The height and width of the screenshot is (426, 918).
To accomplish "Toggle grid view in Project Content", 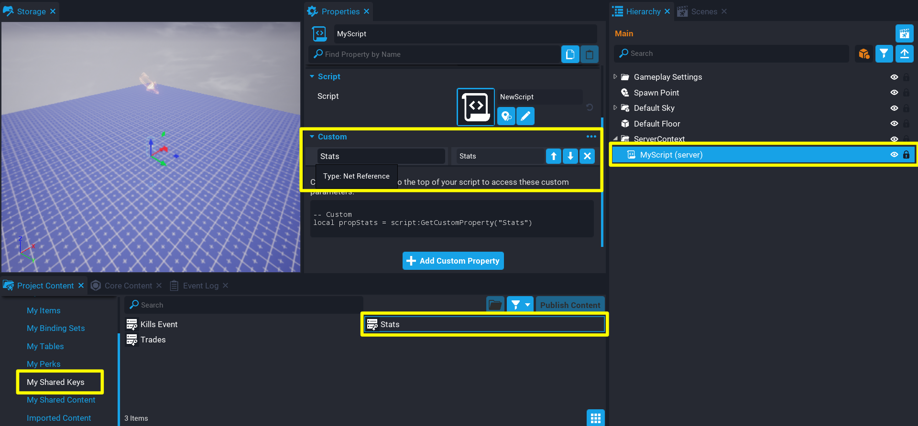I will 595,418.
